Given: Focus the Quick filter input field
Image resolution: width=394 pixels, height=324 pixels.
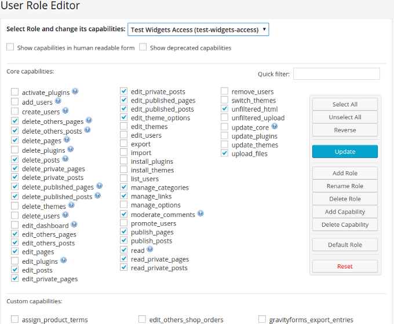Looking at the screenshot, I should coord(337,74).
